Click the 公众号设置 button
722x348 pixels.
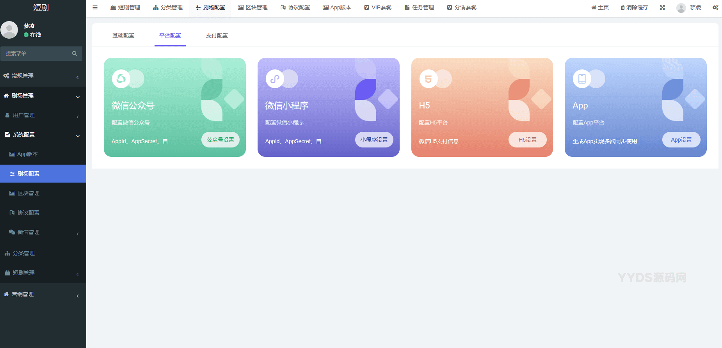coord(221,140)
